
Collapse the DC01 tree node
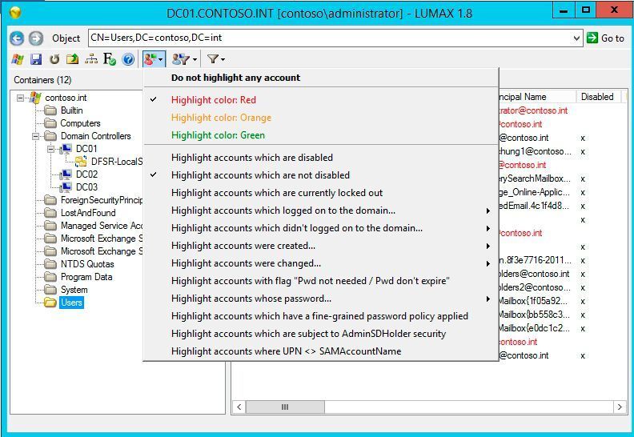coord(50,149)
